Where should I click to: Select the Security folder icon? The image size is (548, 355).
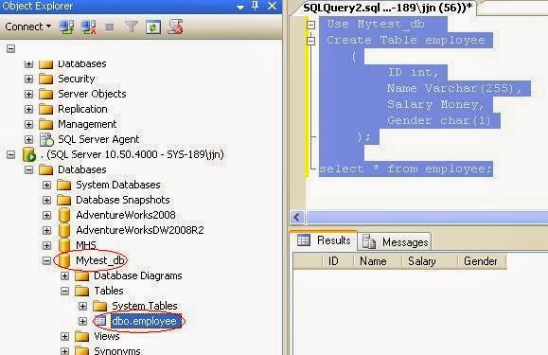(46, 79)
